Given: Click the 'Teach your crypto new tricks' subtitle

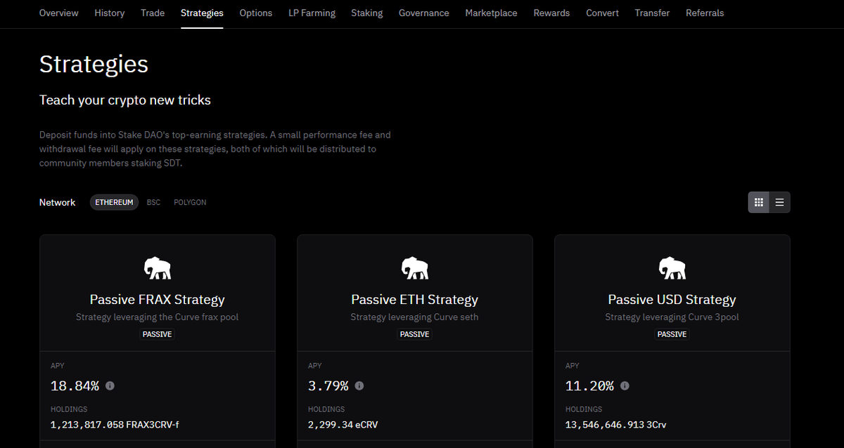Looking at the screenshot, I should point(125,100).
